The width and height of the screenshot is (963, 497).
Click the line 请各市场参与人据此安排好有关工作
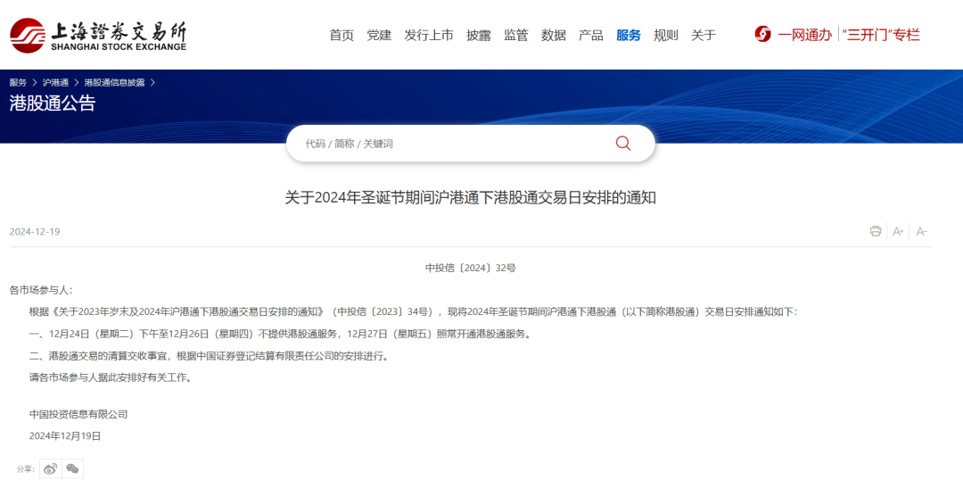(111, 377)
